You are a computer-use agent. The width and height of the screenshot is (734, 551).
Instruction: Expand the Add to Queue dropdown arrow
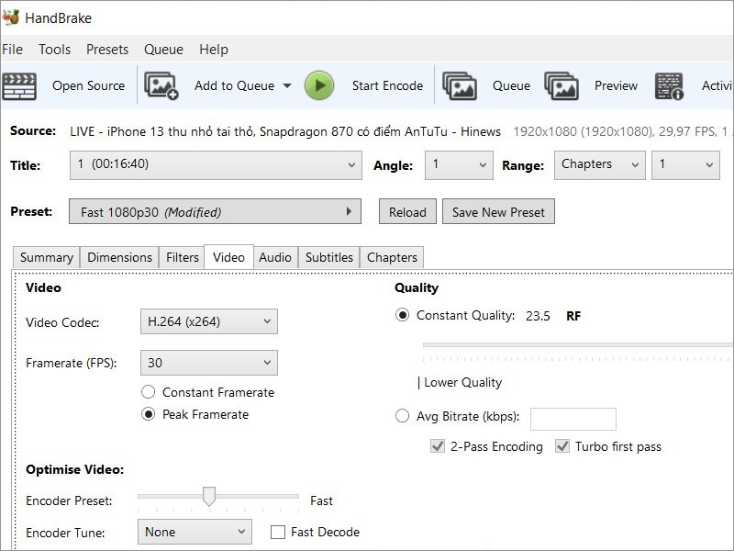coord(287,85)
